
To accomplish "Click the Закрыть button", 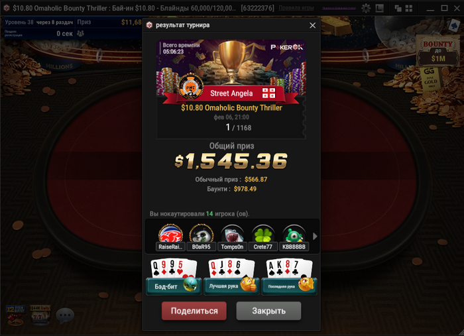I will click(268, 311).
